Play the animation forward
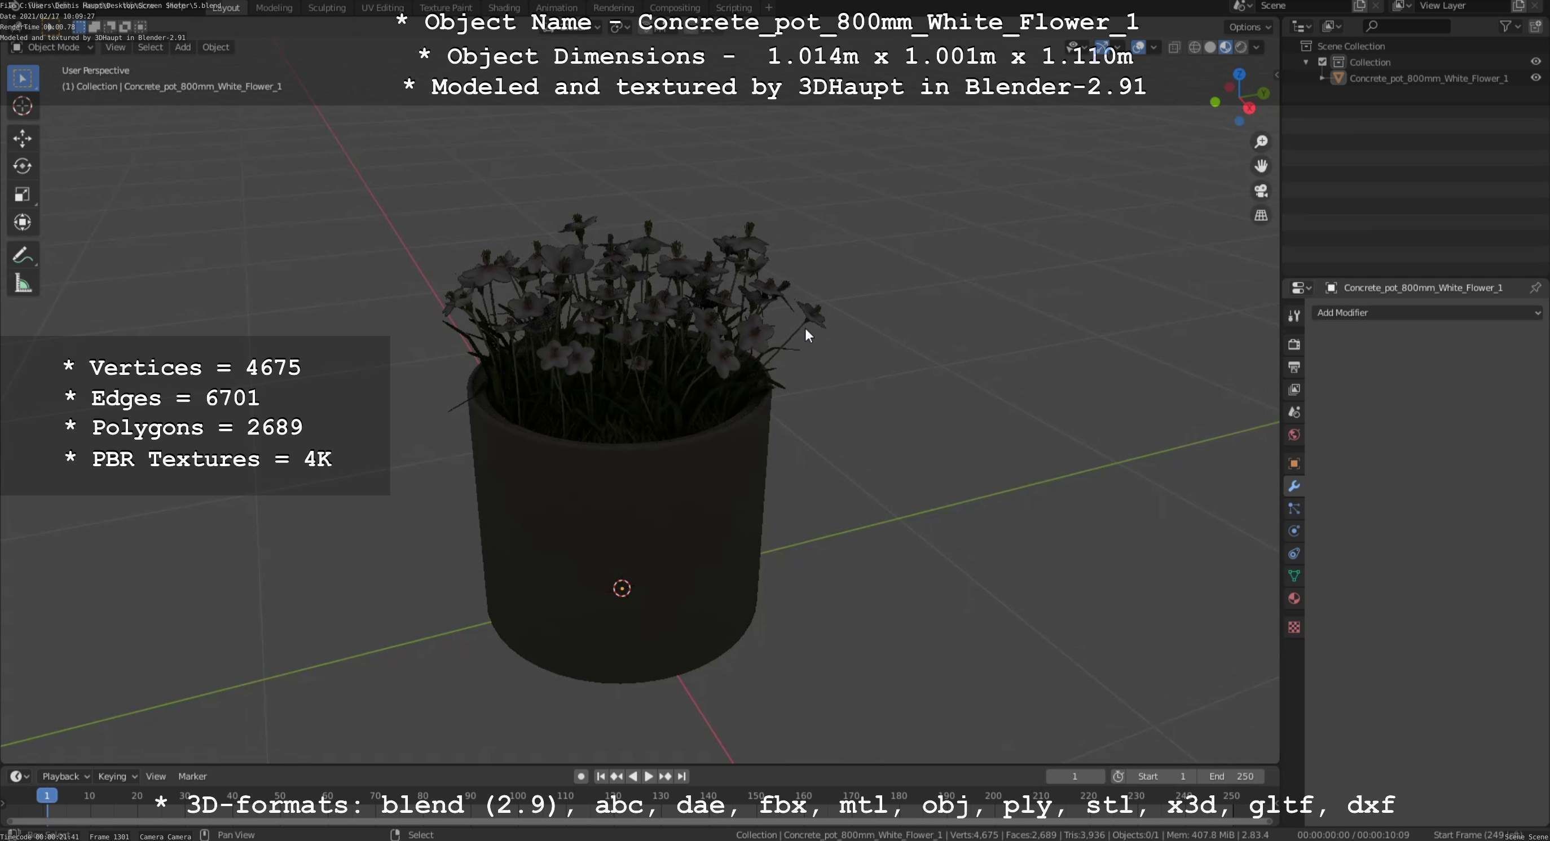The width and height of the screenshot is (1550, 841). [x=649, y=777]
